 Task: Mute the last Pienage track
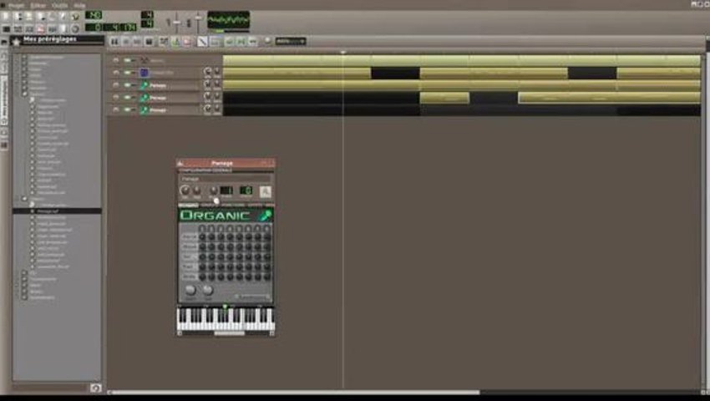pos(128,109)
